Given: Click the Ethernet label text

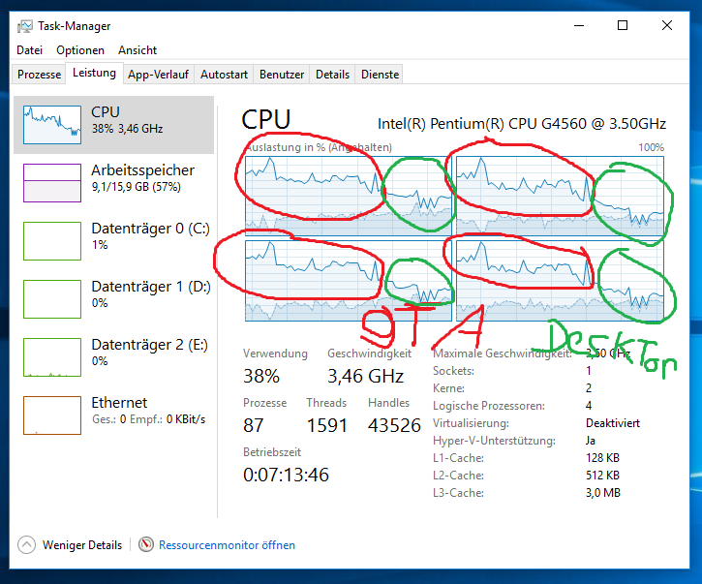Looking at the screenshot, I should pos(119,403).
